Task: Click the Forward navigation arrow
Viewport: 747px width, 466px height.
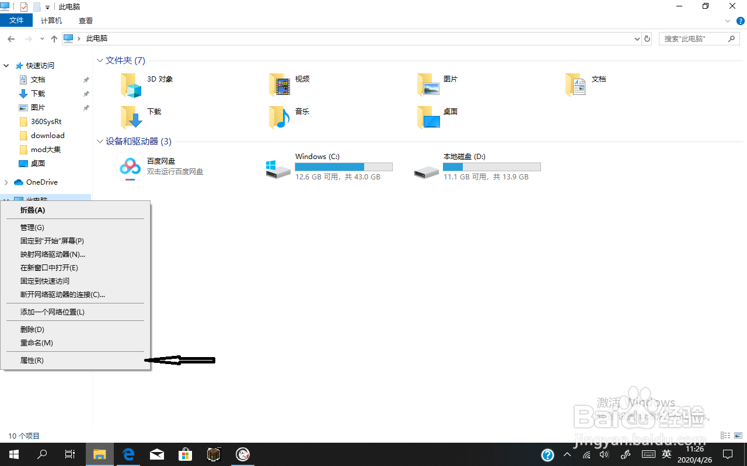Action: pos(28,38)
